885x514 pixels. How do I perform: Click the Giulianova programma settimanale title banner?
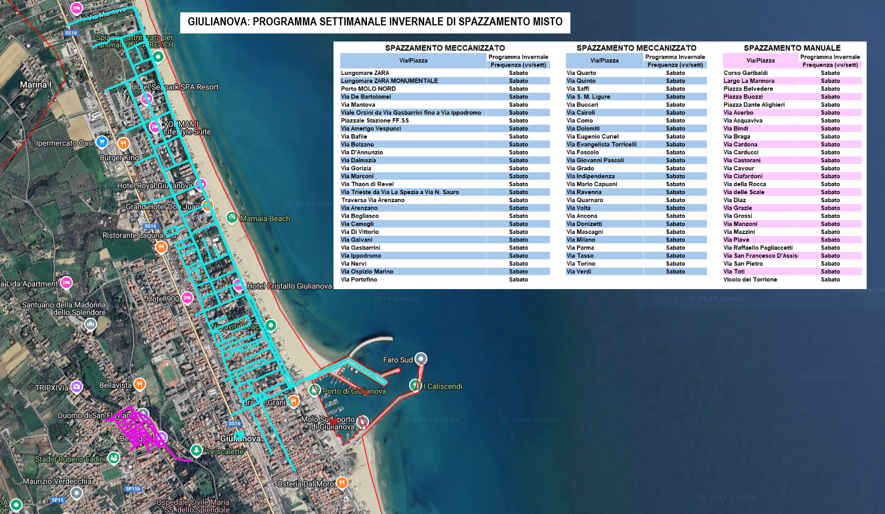(375, 22)
